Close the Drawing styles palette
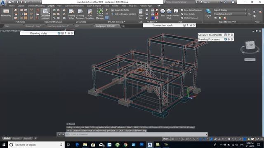The width and height of the screenshot is (264, 148). coord(72,33)
